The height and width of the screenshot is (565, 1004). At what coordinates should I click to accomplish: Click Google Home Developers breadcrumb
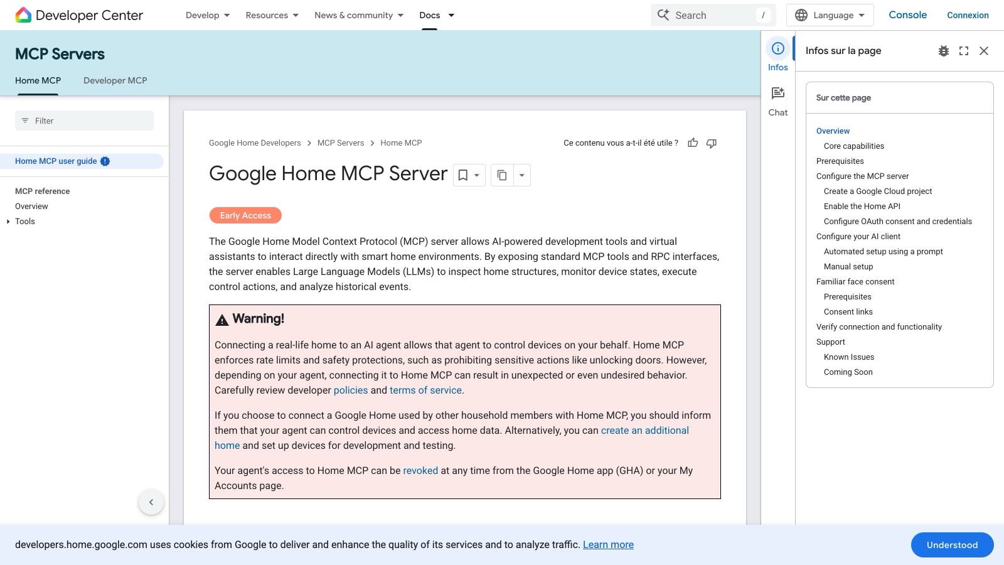pos(255,143)
